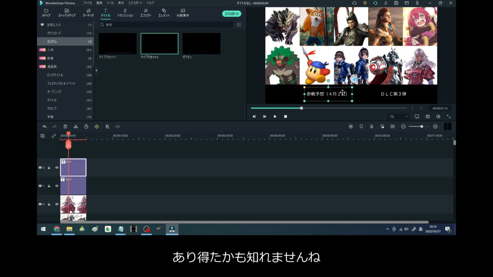The height and width of the screenshot is (277, 493).
Task: Toggle visibility eye on track 12
Action: pyautogui.click(x=57, y=168)
